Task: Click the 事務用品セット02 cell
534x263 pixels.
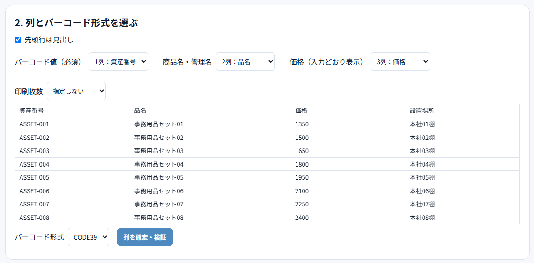Action: tap(210, 138)
